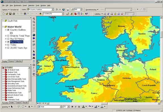Viewport: 163px width, 112px height.
Task: Select the Network Analyst Tools toolbox
Action: pos(15,95)
